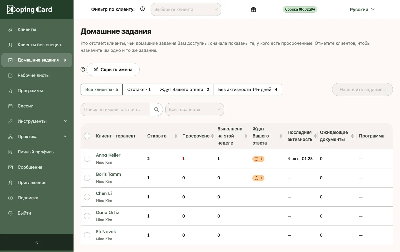Click help icon beside Скрыть имена

pos(83,69)
